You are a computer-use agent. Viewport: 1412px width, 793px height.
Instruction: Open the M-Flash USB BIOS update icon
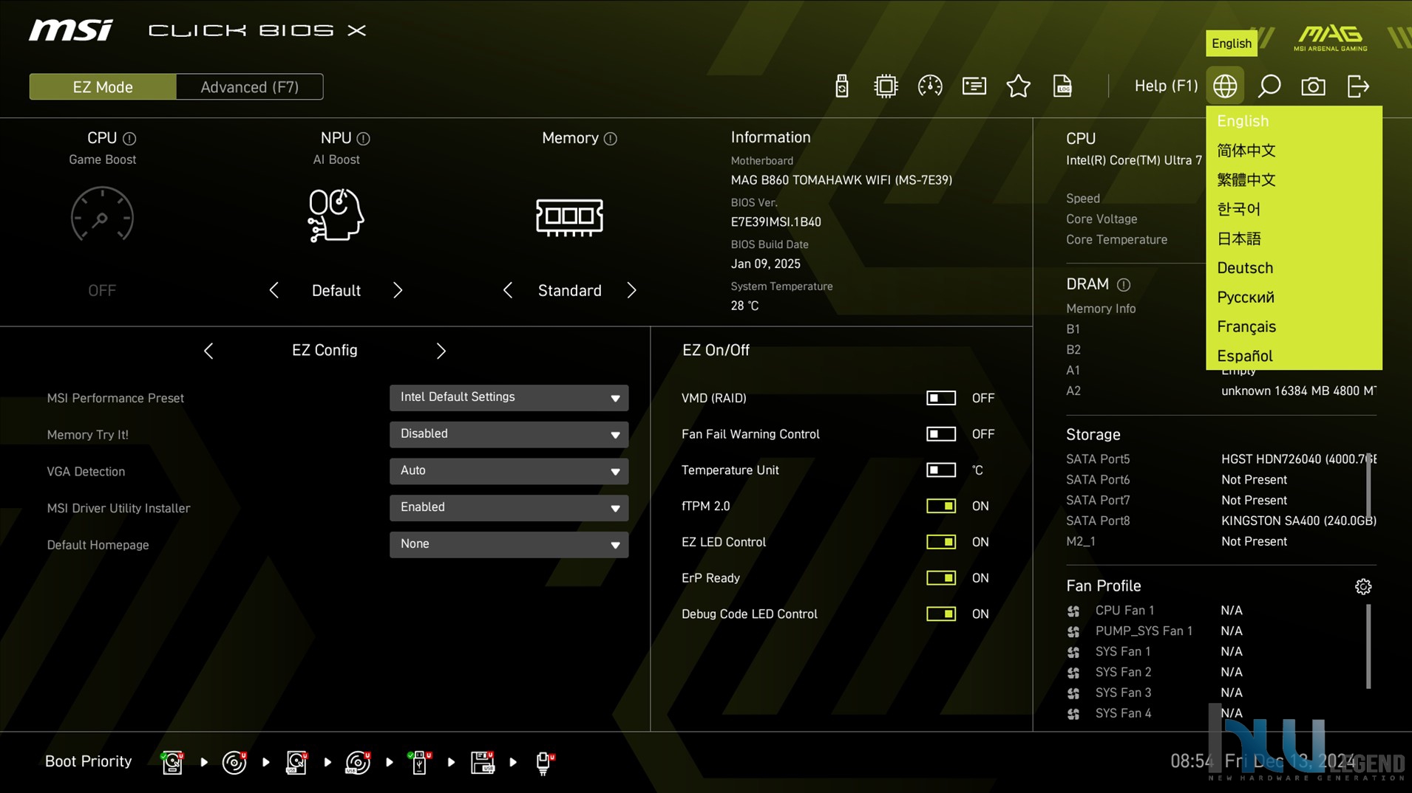coord(841,86)
